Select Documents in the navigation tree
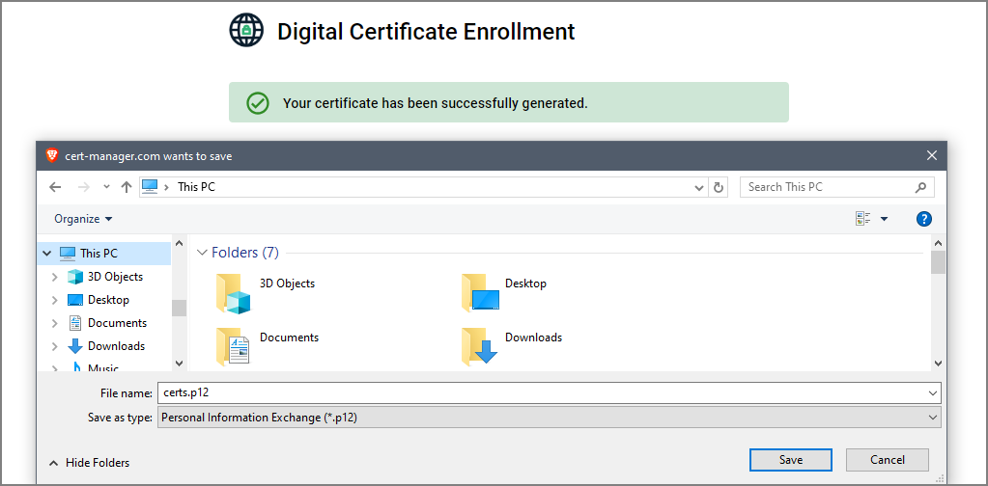 click(x=117, y=322)
